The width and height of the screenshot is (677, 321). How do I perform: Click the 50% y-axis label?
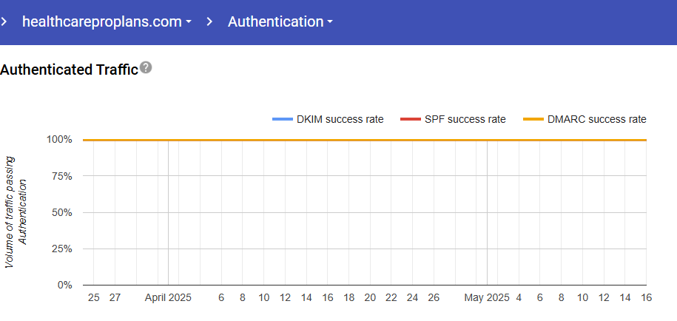(62, 212)
